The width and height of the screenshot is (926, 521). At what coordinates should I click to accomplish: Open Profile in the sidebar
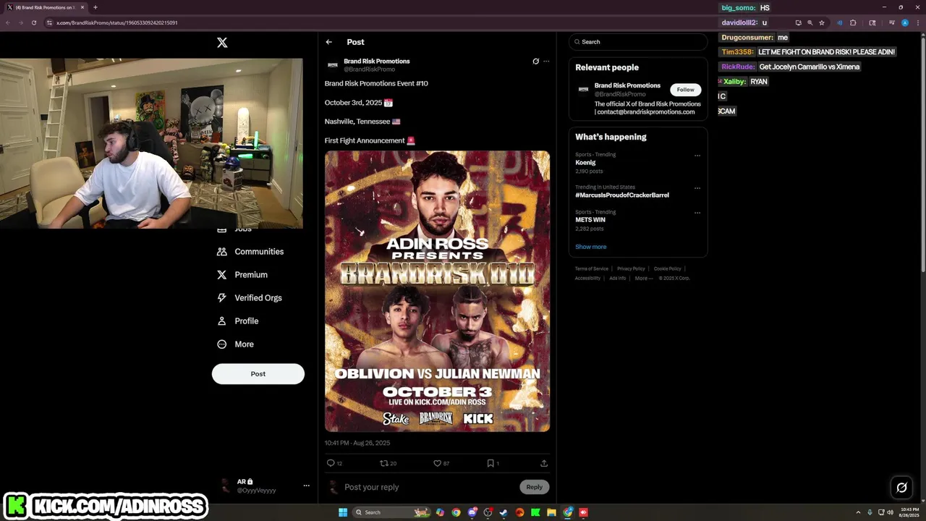(238, 321)
